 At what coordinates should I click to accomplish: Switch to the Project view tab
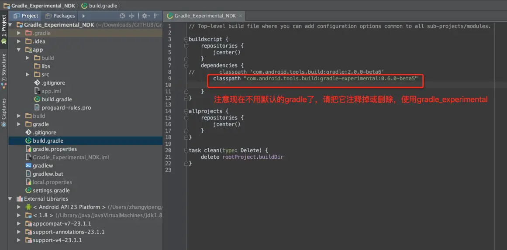[26, 16]
